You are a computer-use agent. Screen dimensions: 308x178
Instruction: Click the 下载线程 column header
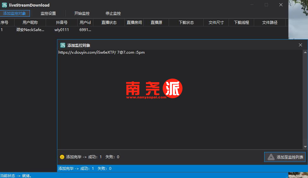[x=241, y=23]
